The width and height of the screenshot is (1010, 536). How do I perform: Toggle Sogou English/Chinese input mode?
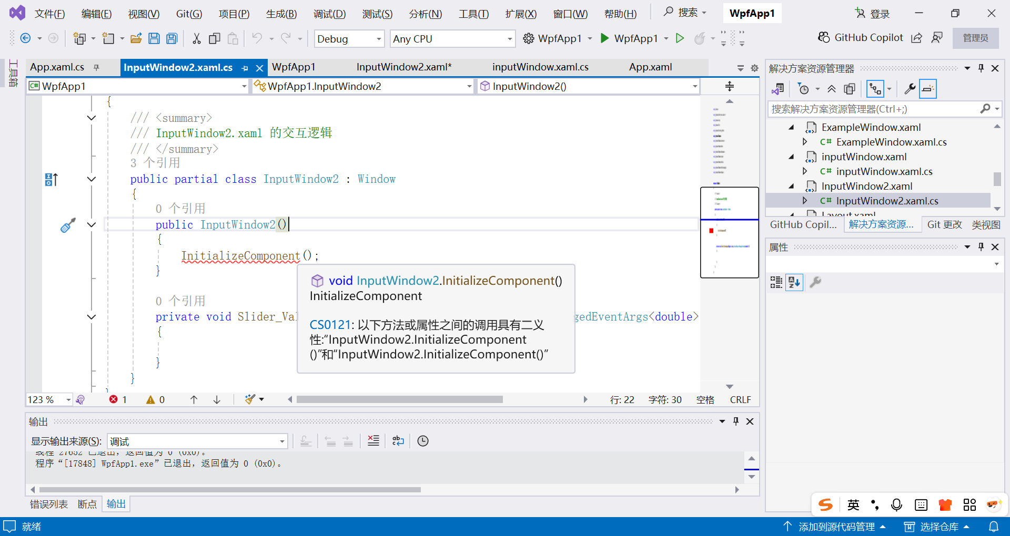click(853, 505)
